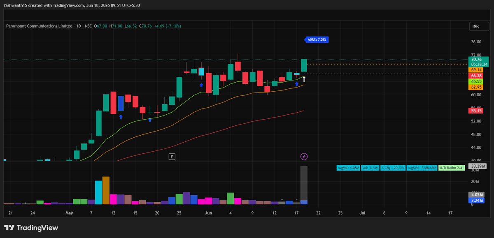The image size is (494, 238).
Task: Click the red 66.38 price label
Action: [x=476, y=76]
